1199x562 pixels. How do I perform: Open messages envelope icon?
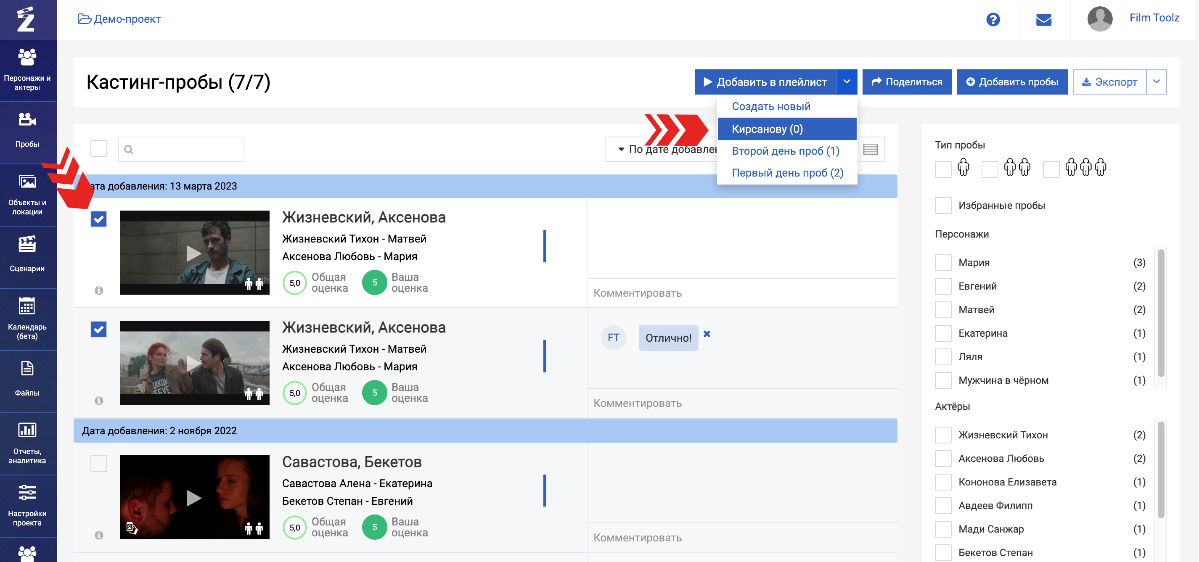[x=1043, y=19]
